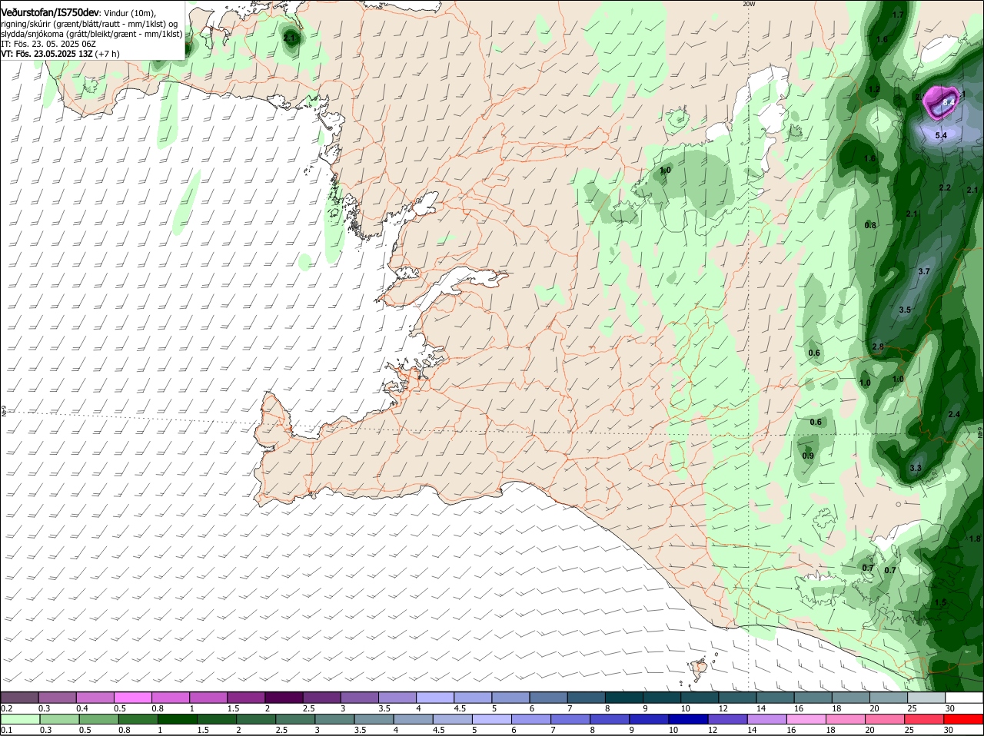
Task: Click the 4 light periwinkle top-row swatch
Action: coord(435,697)
